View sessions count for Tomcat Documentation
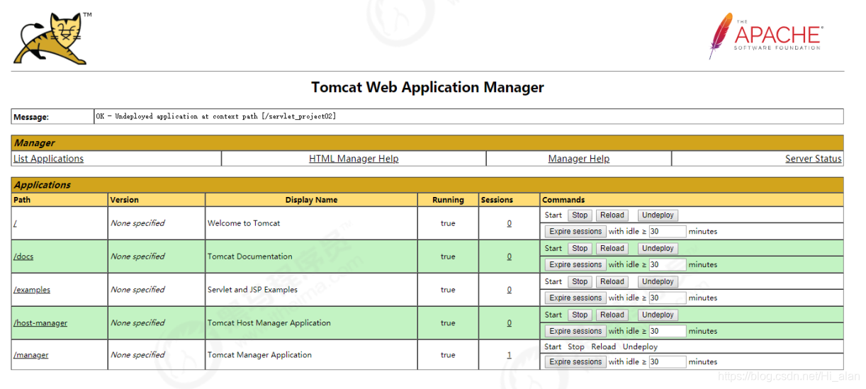 coord(509,256)
